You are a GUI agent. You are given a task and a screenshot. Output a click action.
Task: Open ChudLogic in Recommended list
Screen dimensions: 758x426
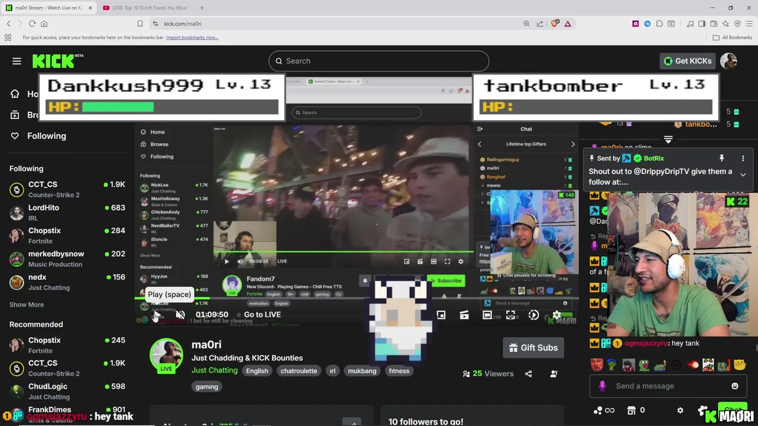pos(68,391)
